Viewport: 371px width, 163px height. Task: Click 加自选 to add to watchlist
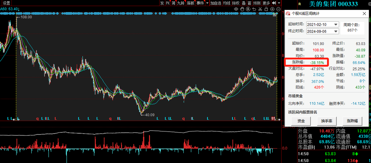coord(216,3)
